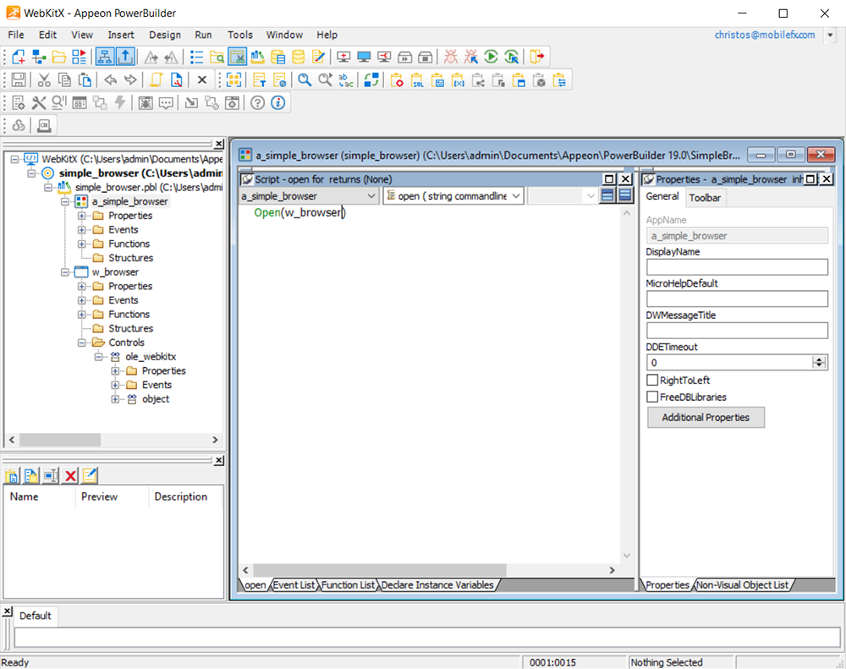Viewport: 846px width, 669px height.
Task: Open the To-Do List icon
Action: tap(197, 57)
